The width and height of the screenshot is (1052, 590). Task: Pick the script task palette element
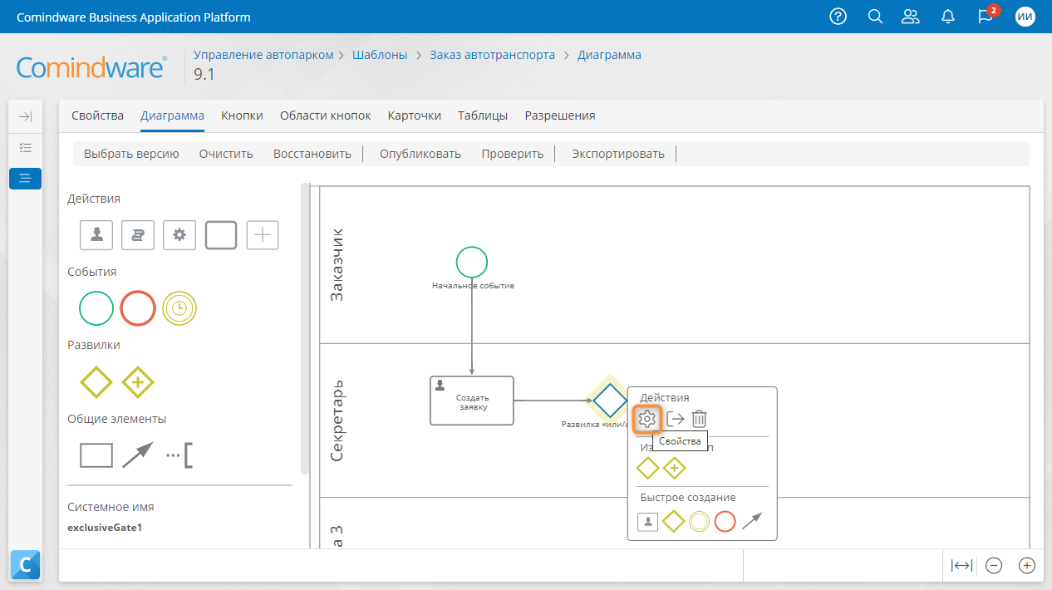point(138,235)
